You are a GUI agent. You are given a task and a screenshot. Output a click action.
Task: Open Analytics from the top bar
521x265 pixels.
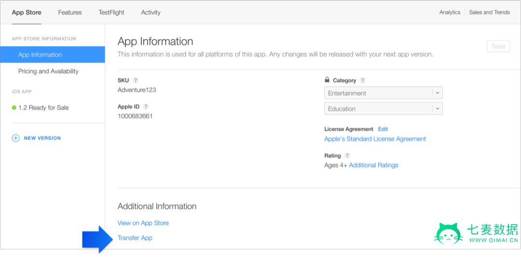[450, 13]
